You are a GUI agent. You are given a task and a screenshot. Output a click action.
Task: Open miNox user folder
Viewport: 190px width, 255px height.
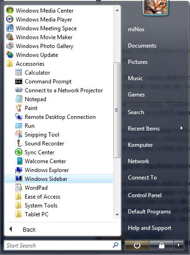(x=136, y=29)
